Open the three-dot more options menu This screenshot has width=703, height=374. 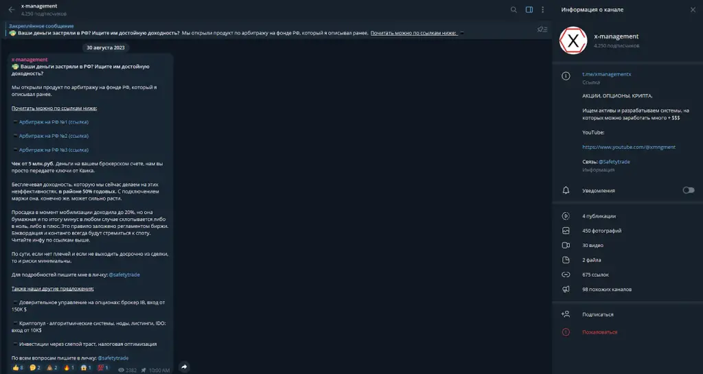pos(542,10)
